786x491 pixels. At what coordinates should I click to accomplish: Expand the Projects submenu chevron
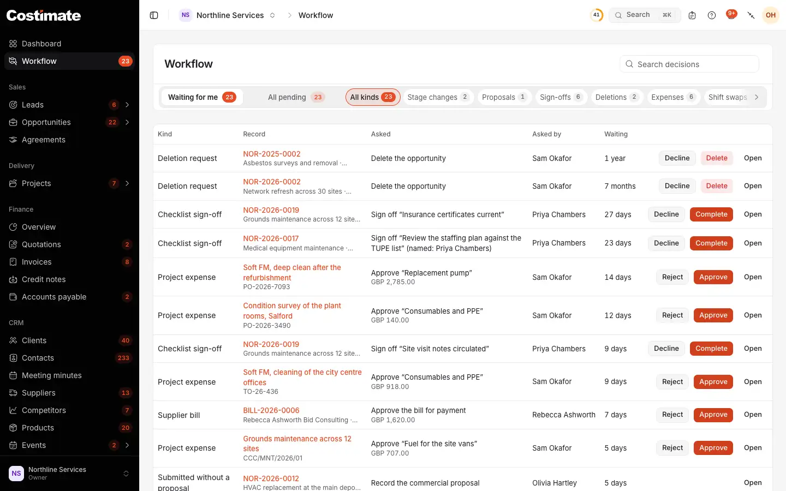pyautogui.click(x=127, y=183)
